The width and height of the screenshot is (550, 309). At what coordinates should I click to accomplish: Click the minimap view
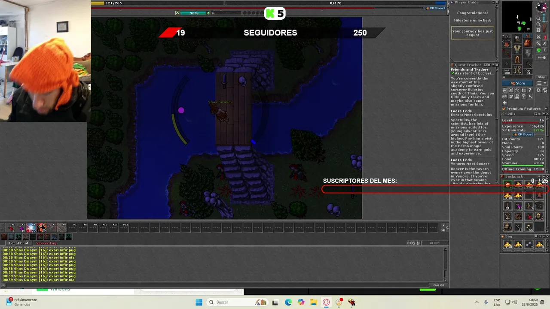point(517,17)
